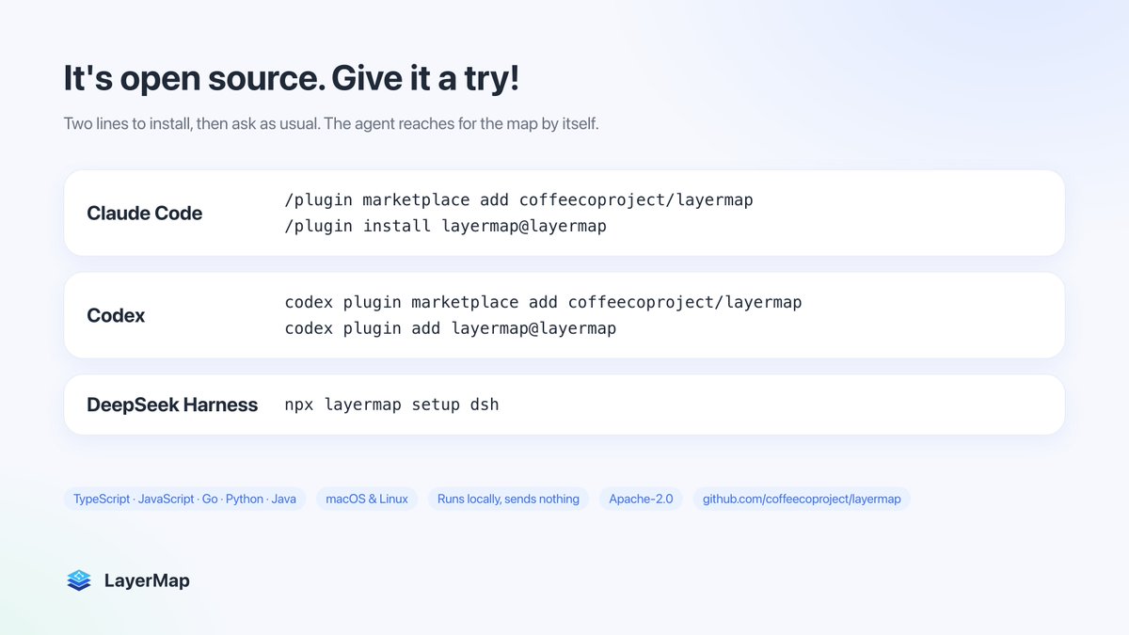Select the 'Codex' card label

116,316
